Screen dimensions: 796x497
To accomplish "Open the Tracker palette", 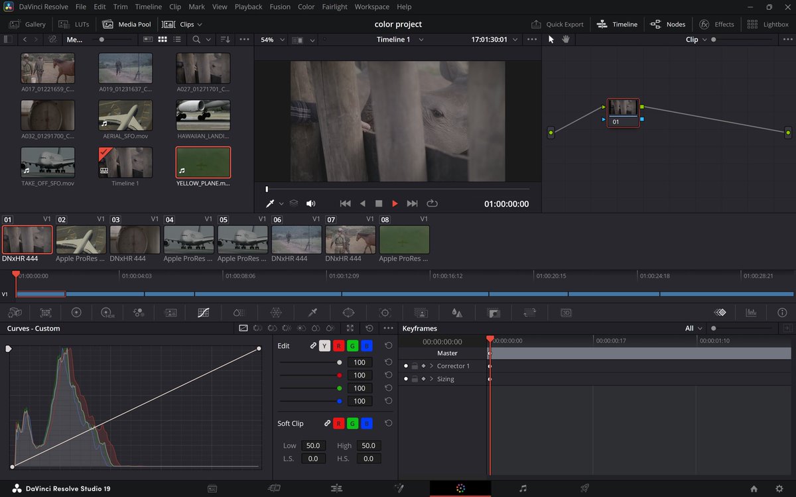I will [x=384, y=312].
